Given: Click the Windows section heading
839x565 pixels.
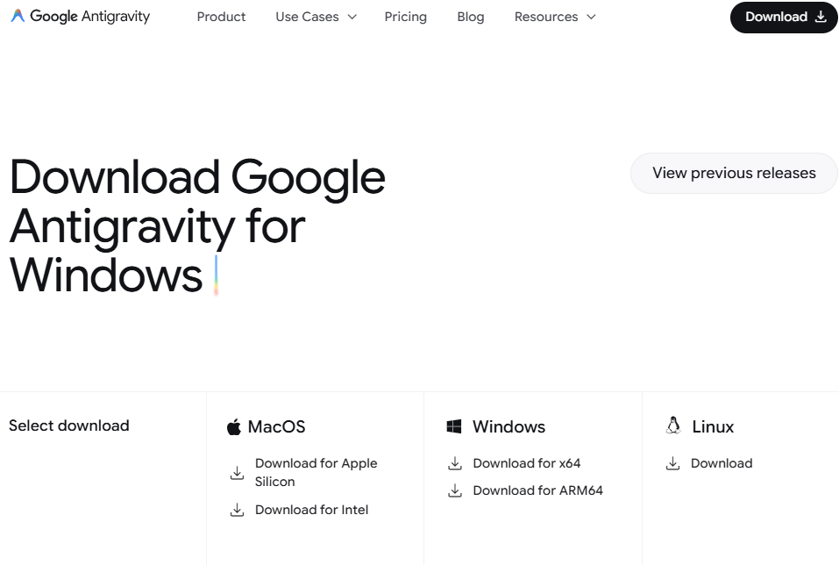Looking at the screenshot, I should click(x=508, y=427).
